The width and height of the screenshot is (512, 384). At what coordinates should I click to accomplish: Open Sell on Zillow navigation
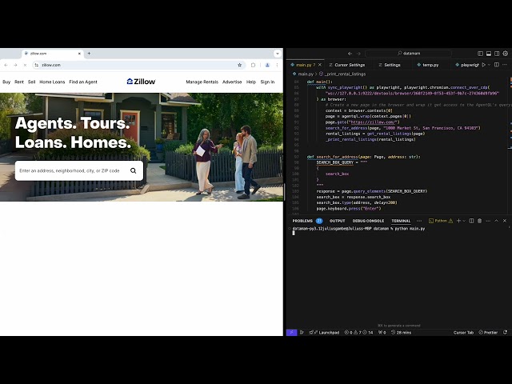32,82
